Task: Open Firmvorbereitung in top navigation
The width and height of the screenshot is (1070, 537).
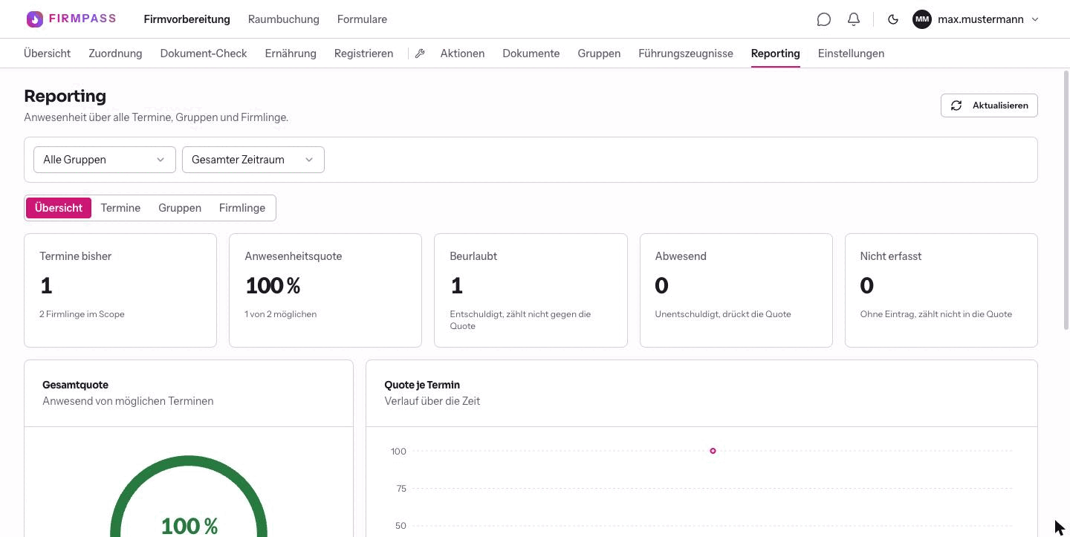Action: click(x=187, y=19)
